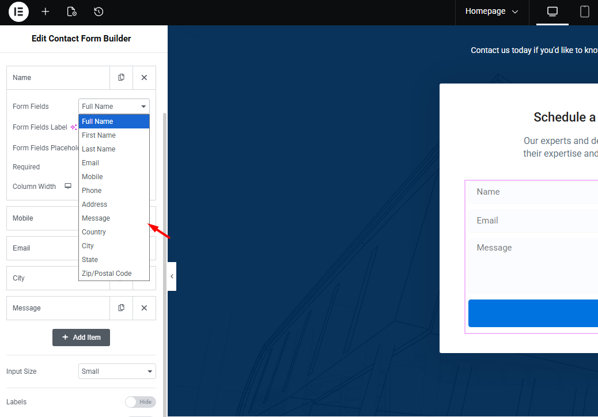
Task: Delete the Message form item
Action: pos(144,308)
